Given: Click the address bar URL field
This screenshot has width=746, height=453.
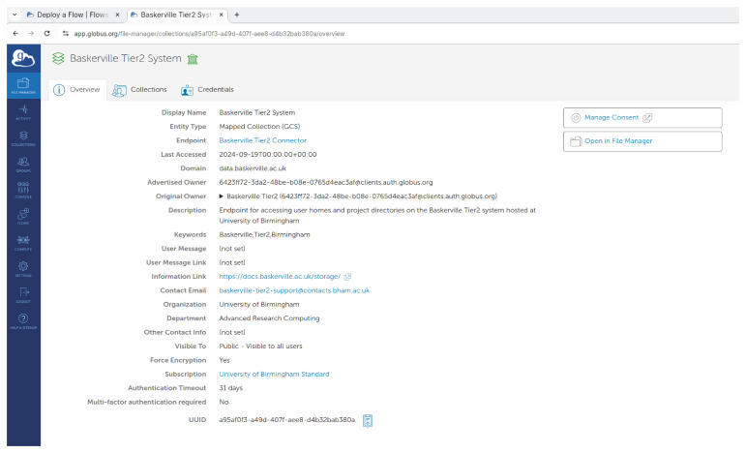Looking at the screenshot, I should tap(209, 33).
